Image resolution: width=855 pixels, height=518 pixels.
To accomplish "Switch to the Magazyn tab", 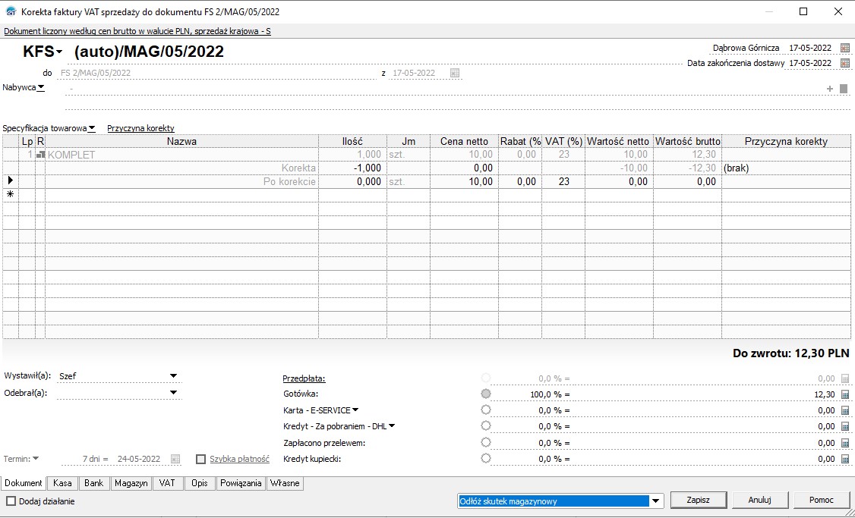I will click(131, 483).
